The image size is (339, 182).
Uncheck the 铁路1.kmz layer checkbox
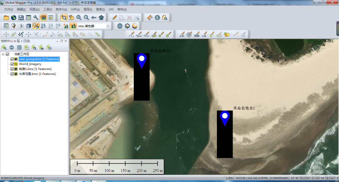[x=12, y=69]
